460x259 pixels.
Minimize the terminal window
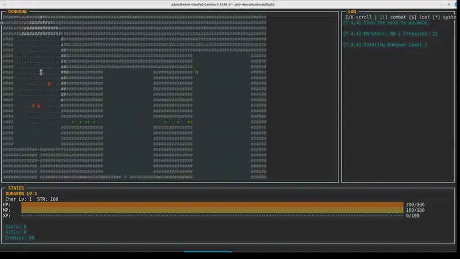[x=441, y=5]
